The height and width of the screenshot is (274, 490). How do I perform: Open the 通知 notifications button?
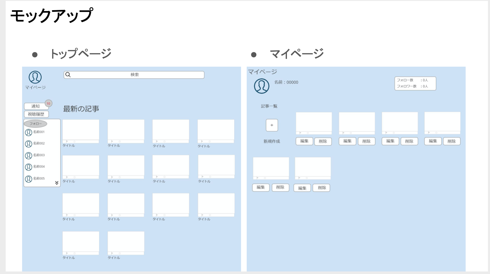coord(36,106)
